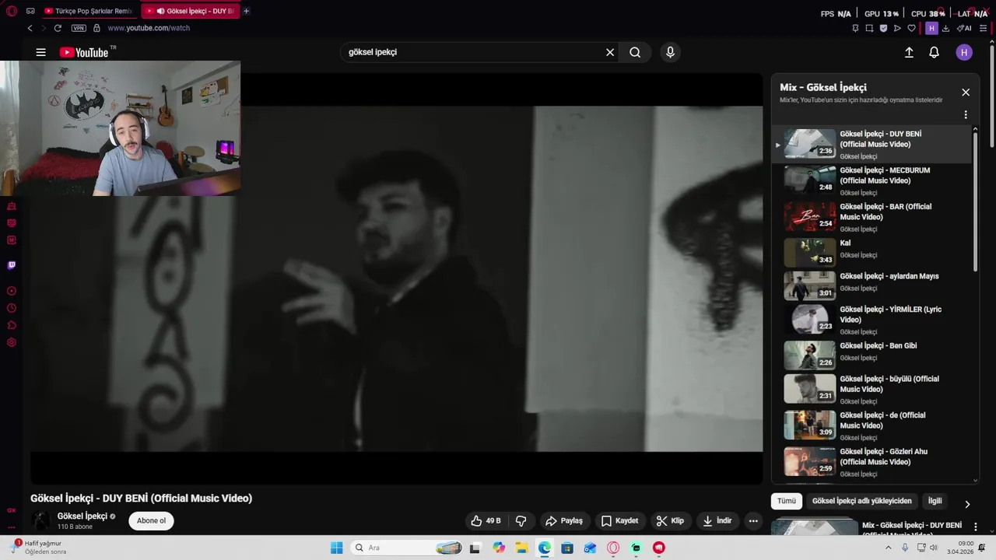Viewport: 996px width, 560px height.
Task: Open Opera main menu logo
Action: click(12, 11)
